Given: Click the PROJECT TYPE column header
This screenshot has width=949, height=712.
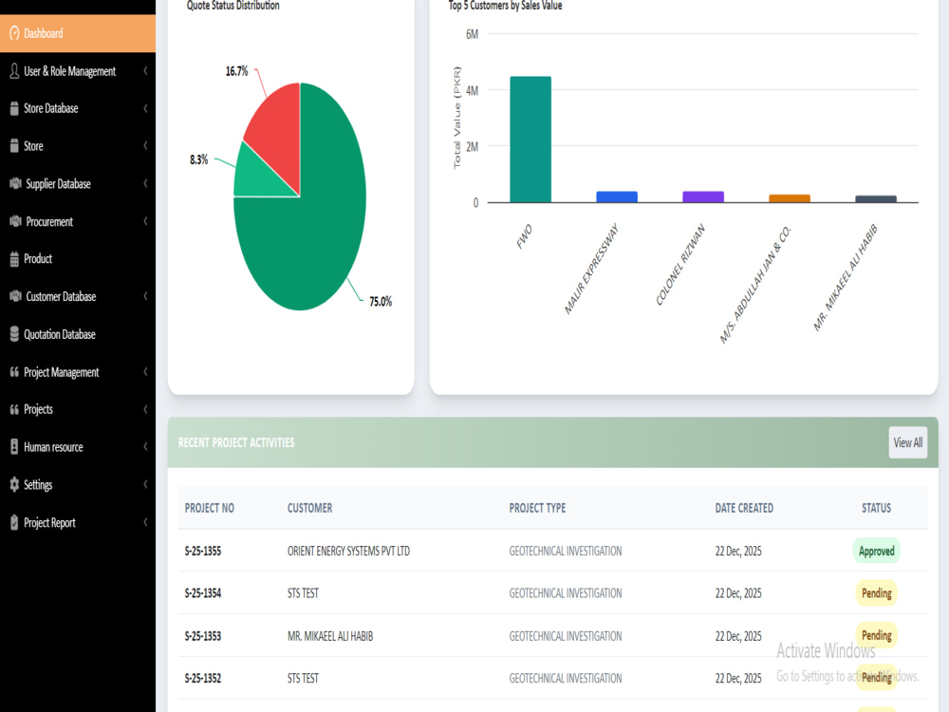Looking at the screenshot, I should click(x=537, y=508).
